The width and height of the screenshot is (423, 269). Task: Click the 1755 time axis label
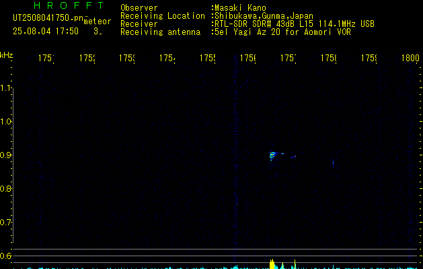(207, 59)
